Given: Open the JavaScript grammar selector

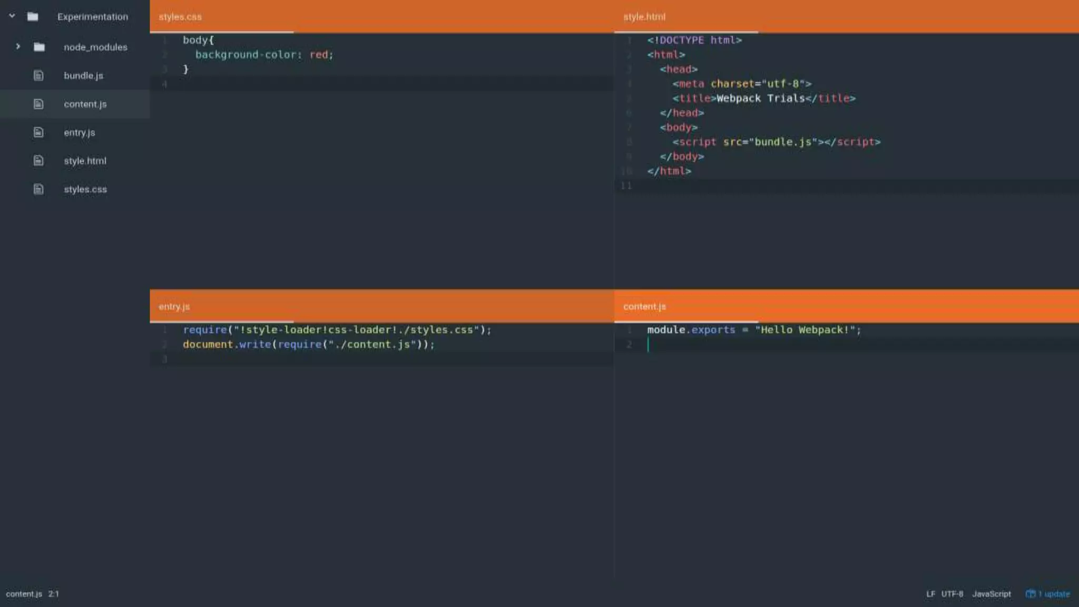Looking at the screenshot, I should point(991,594).
